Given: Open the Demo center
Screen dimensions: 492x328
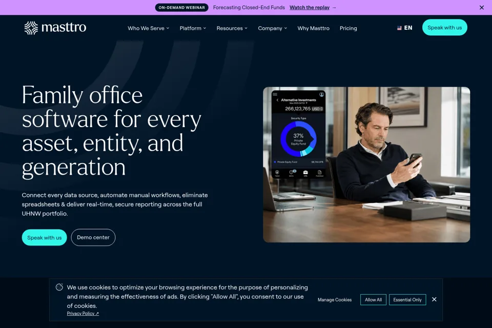Looking at the screenshot, I should (x=93, y=237).
